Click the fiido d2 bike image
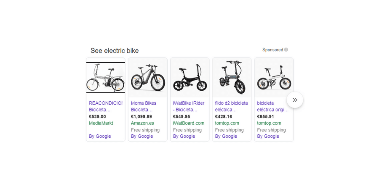This screenshot has height=189, width=379. click(232, 77)
